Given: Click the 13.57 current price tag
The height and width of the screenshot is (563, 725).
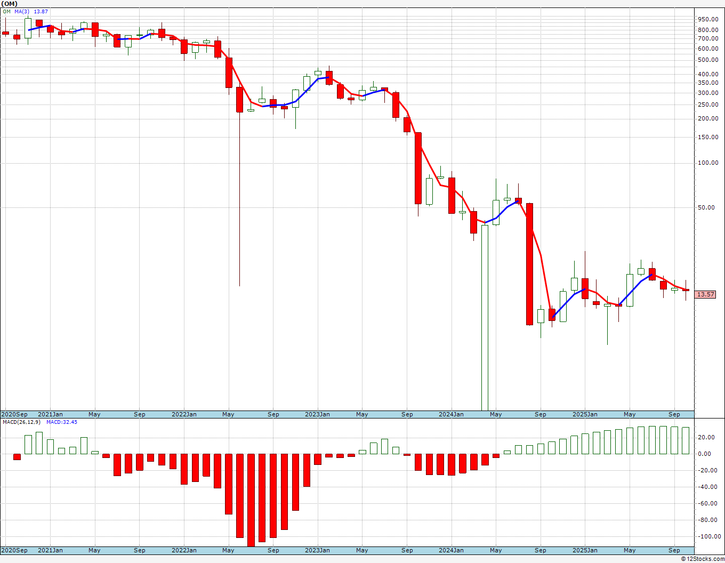Looking at the screenshot, I should click(x=706, y=294).
